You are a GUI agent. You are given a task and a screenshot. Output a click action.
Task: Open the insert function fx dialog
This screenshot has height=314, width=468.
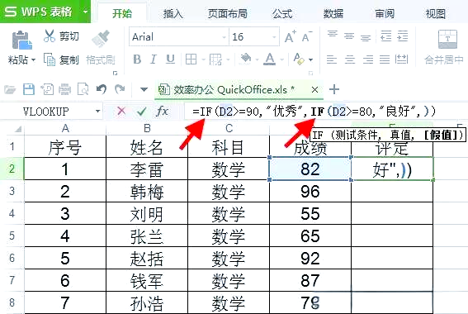[x=162, y=112]
